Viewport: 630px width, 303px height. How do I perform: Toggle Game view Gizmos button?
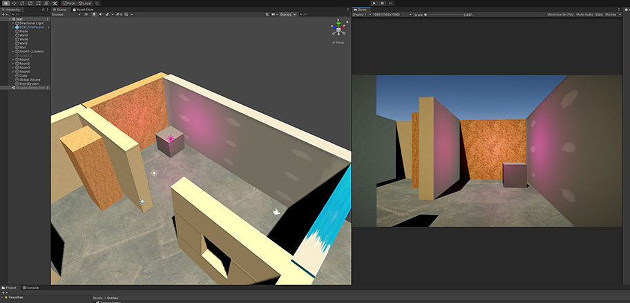(612, 14)
